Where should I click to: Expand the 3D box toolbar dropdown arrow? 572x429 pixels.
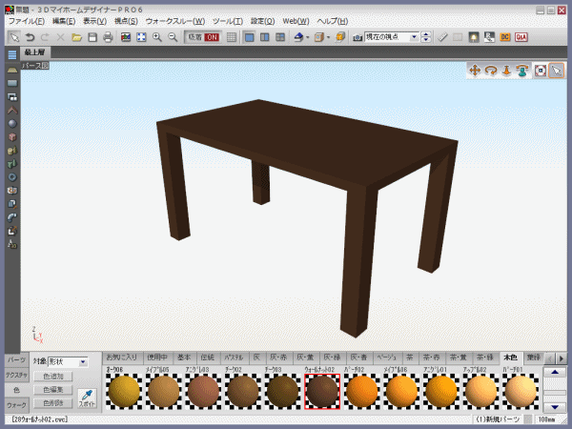click(329, 37)
